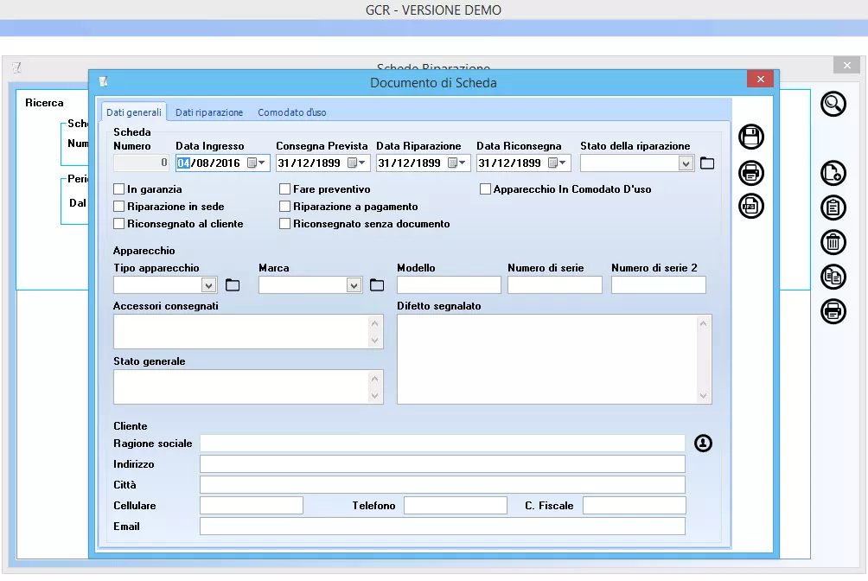Screen dimensions: 868x581
Task: Click the down arrow of the Difetto segnalato scrollbar
Action: [703, 395]
